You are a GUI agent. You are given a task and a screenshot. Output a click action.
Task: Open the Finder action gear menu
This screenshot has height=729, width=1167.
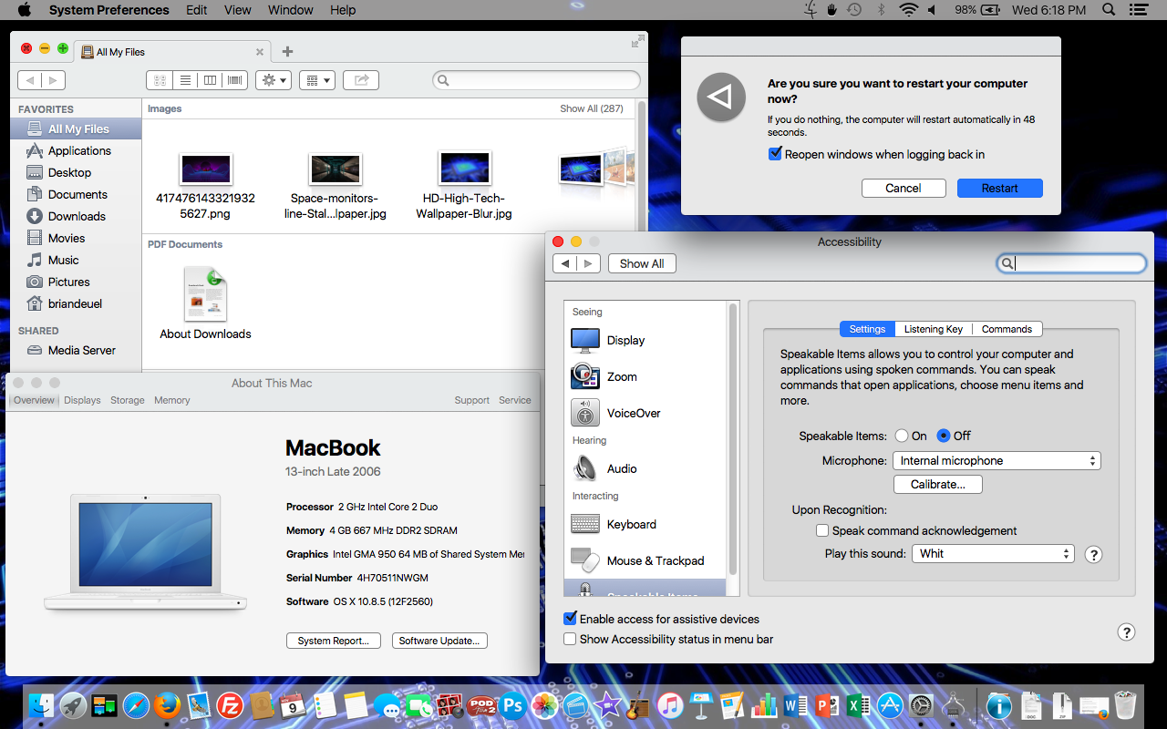[x=274, y=80]
